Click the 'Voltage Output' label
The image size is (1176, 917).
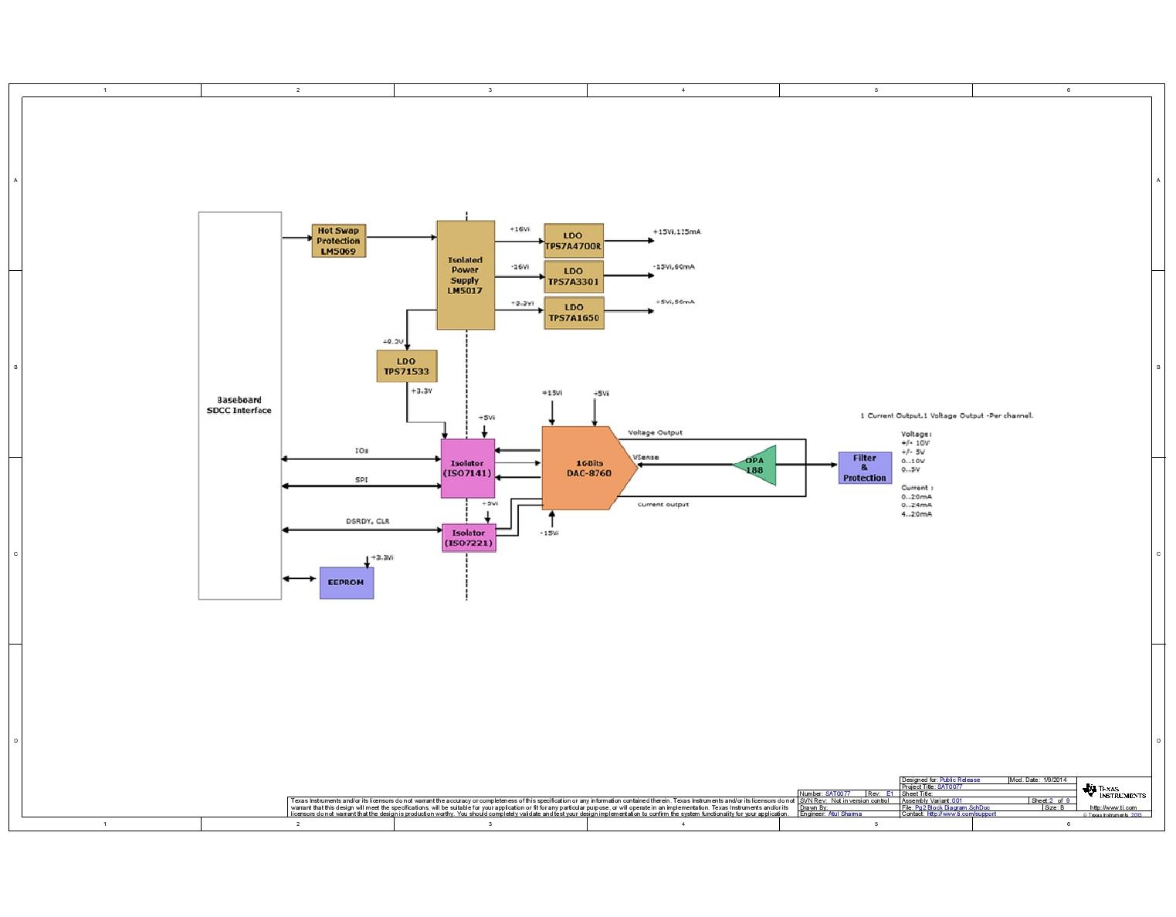[x=655, y=432]
